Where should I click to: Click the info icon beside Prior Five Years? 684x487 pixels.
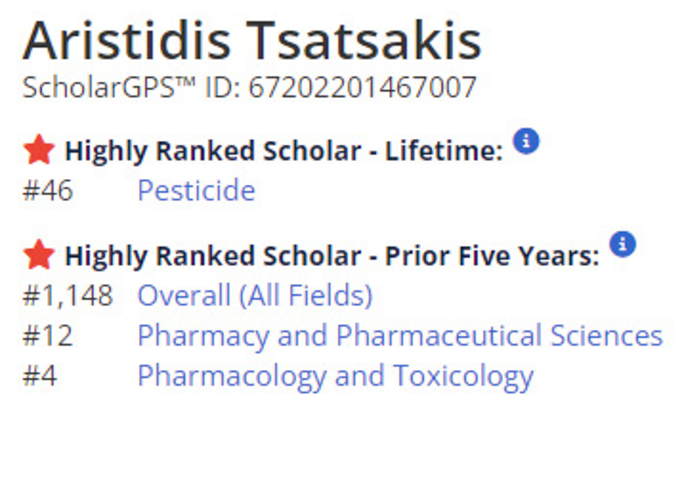coord(622,244)
